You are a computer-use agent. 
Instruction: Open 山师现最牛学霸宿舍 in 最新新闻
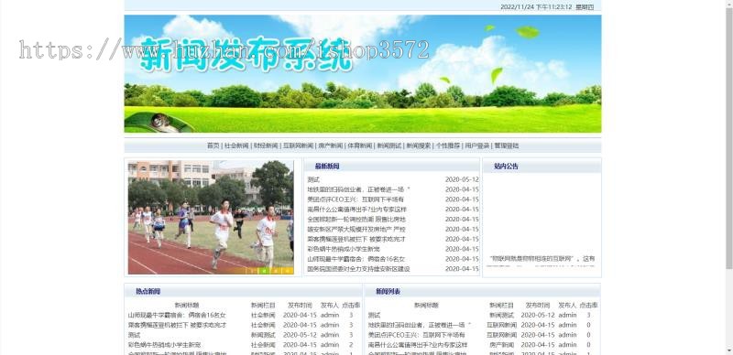coord(356,259)
